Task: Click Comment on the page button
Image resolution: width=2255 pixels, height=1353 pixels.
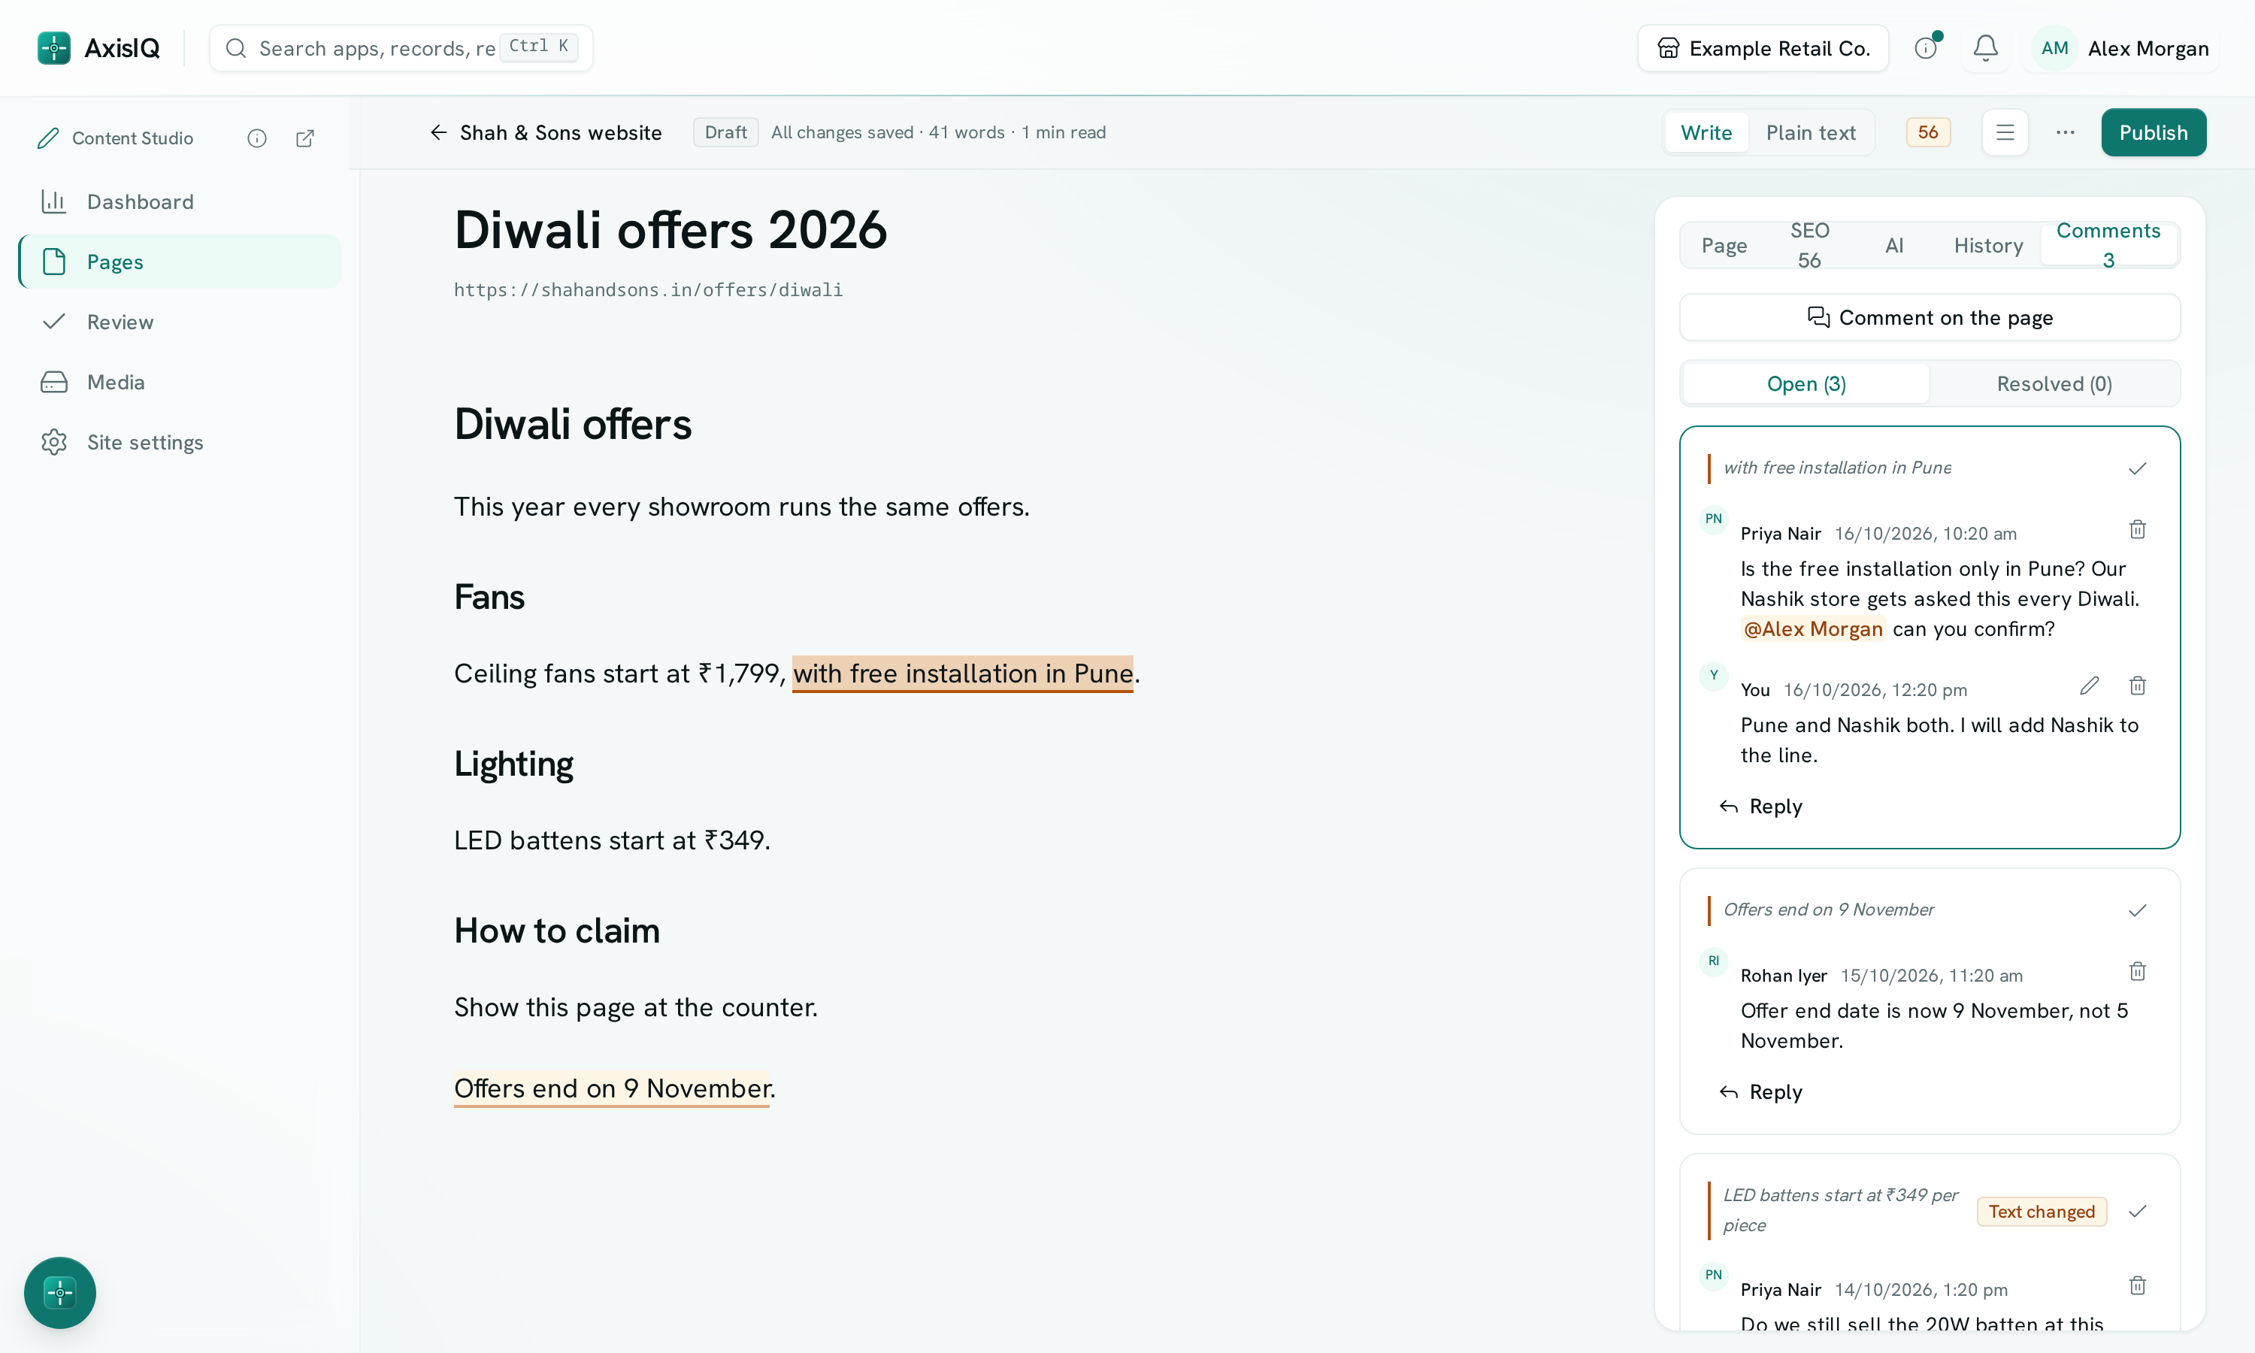Action: point(1929,317)
